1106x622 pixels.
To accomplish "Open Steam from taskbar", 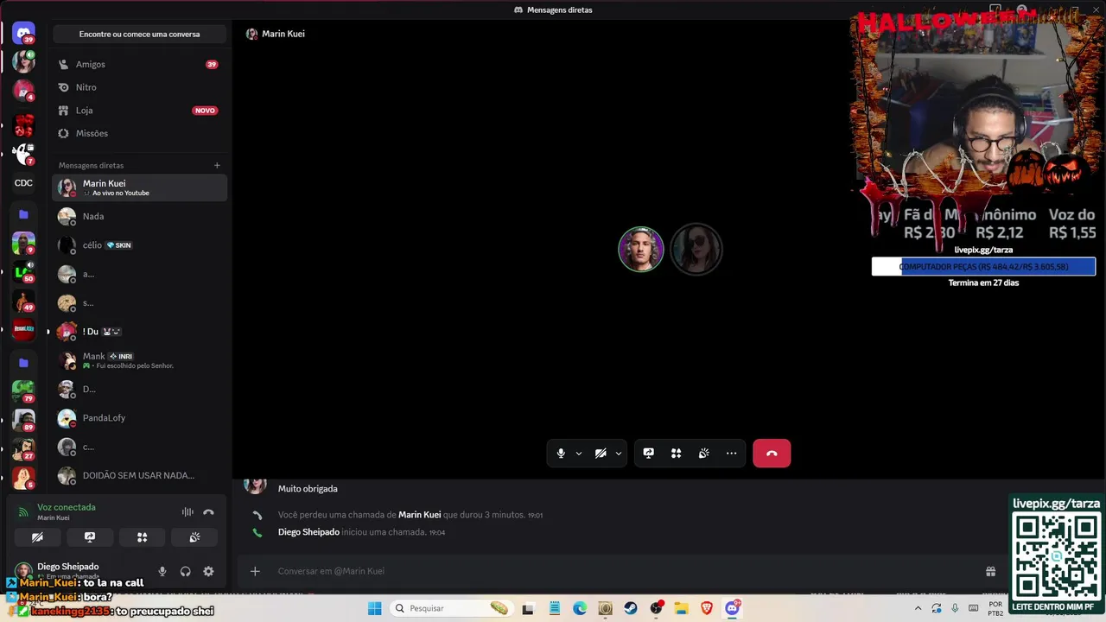I will 631,608.
